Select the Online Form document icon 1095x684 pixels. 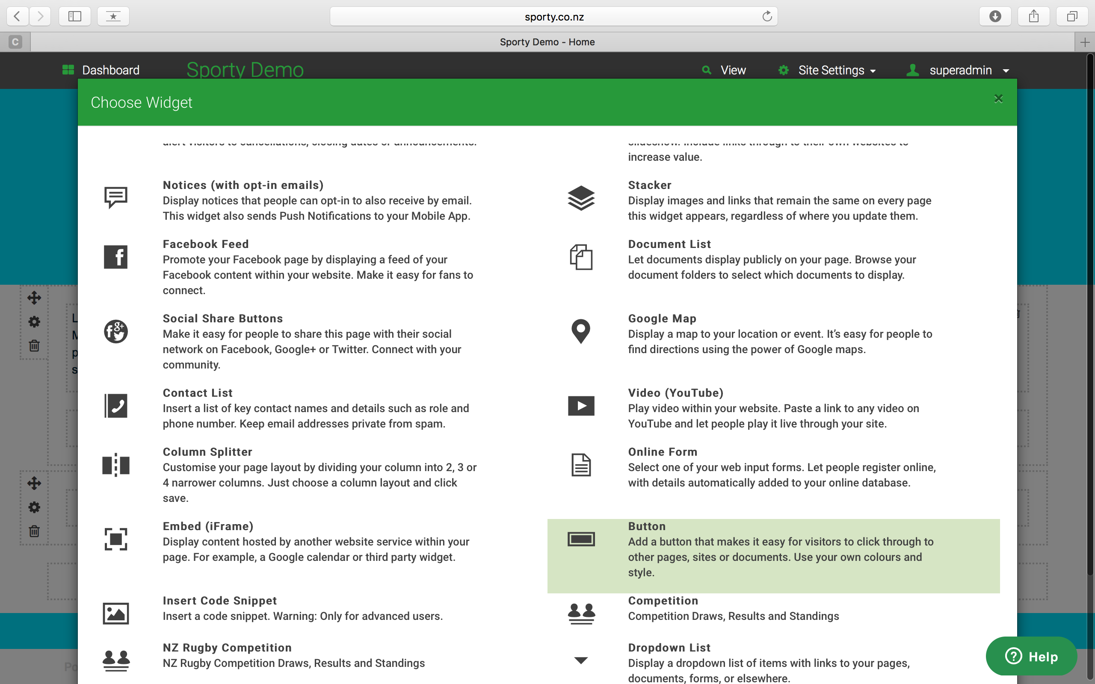point(581,465)
